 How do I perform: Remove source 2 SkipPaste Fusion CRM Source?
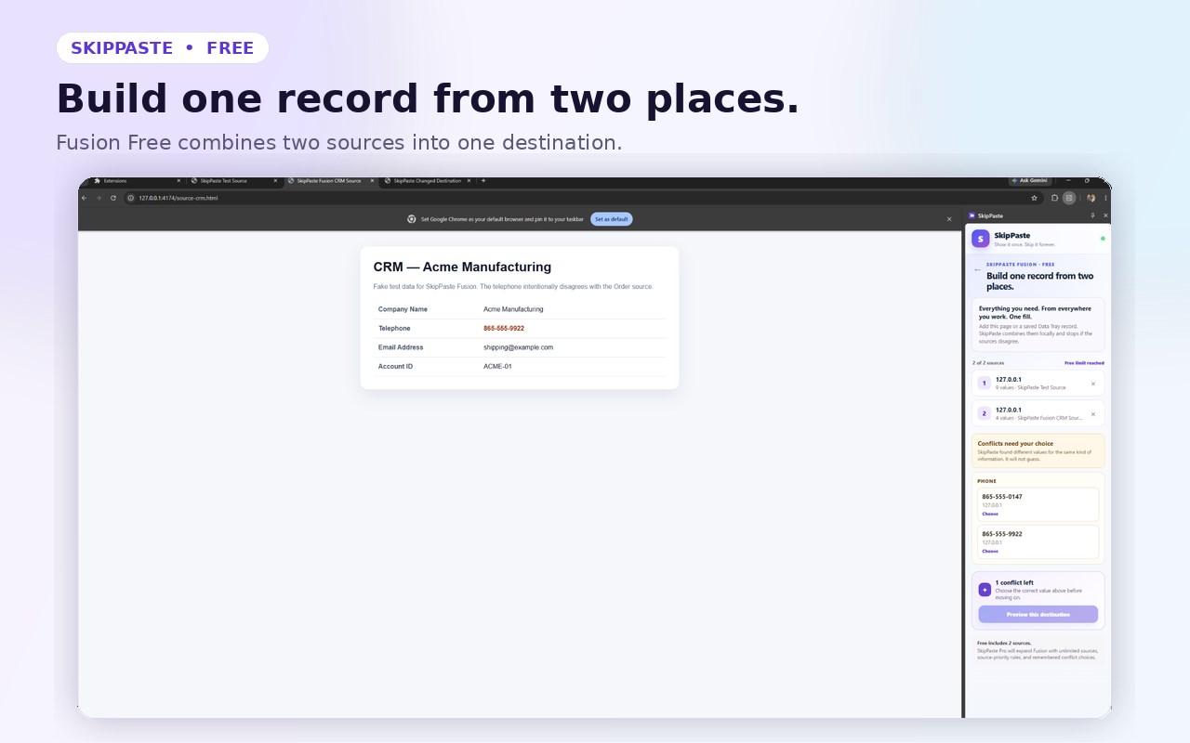(x=1093, y=414)
